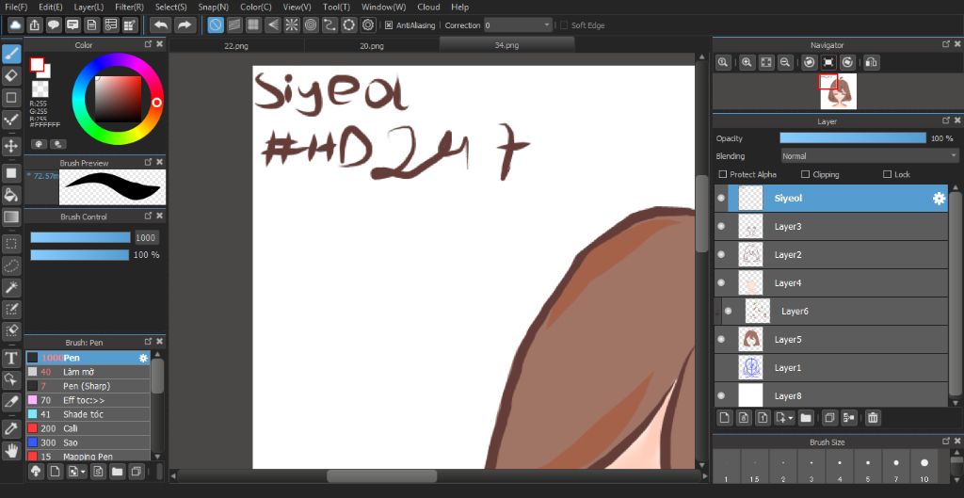The height and width of the screenshot is (498, 964).
Task: Create a new layer folder
Action: pos(806,418)
